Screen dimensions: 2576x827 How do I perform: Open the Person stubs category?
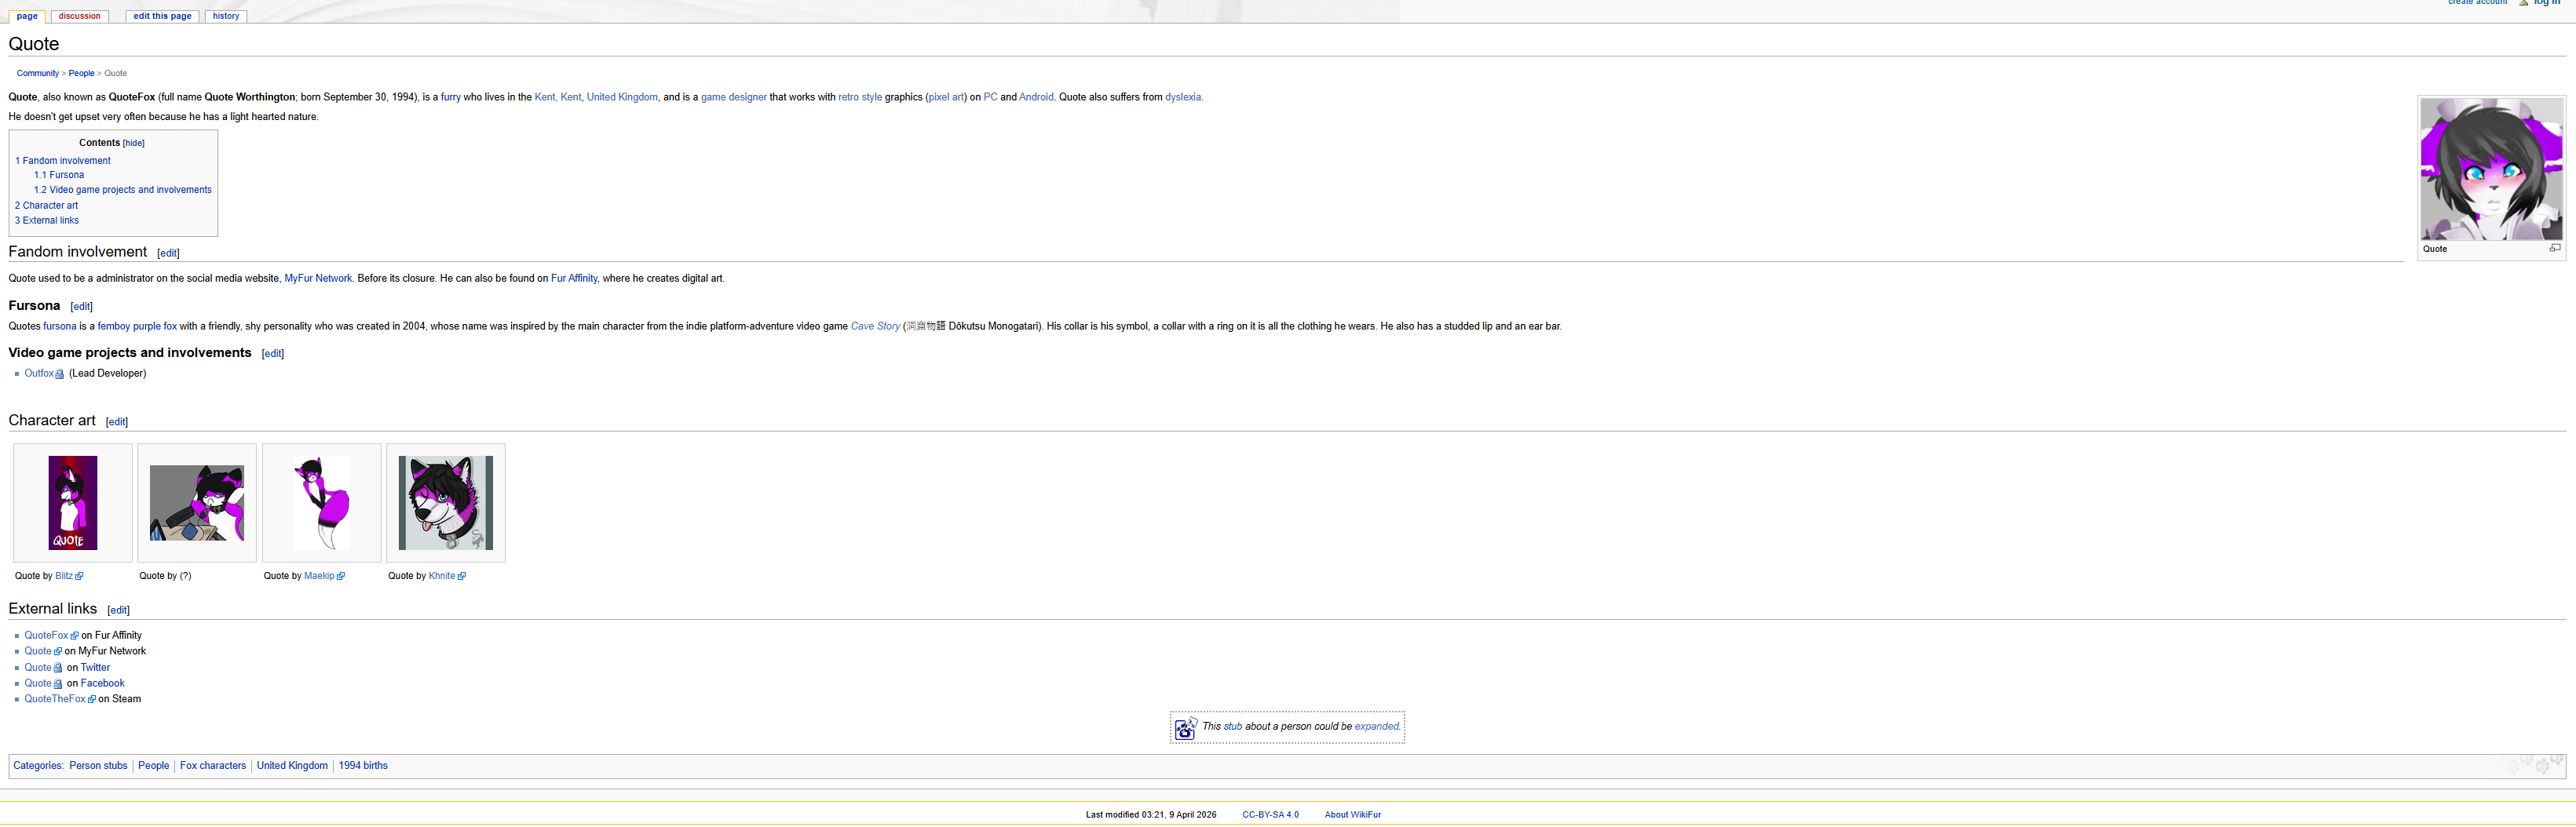point(98,766)
